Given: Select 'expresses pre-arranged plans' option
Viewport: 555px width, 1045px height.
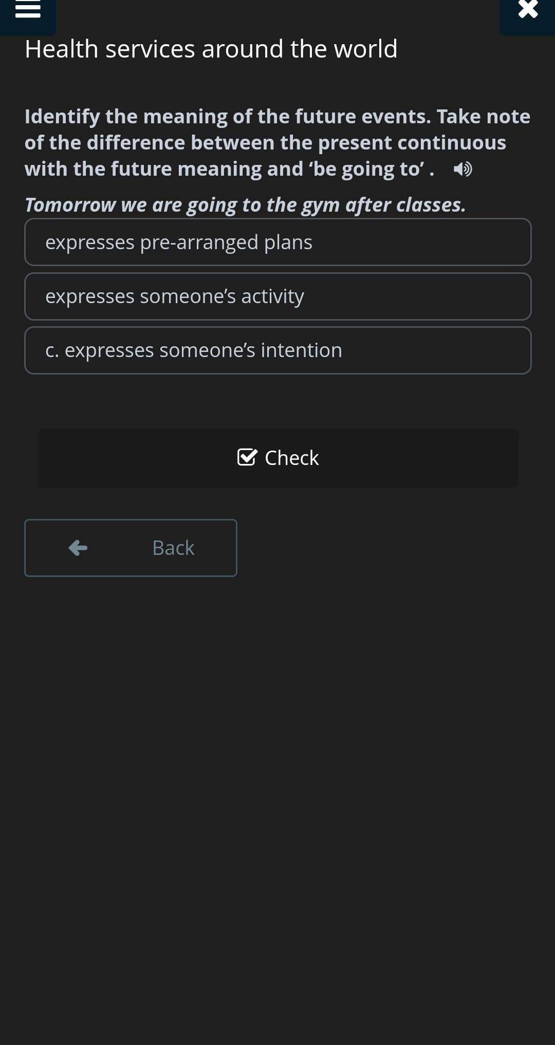Looking at the screenshot, I should tap(278, 242).
